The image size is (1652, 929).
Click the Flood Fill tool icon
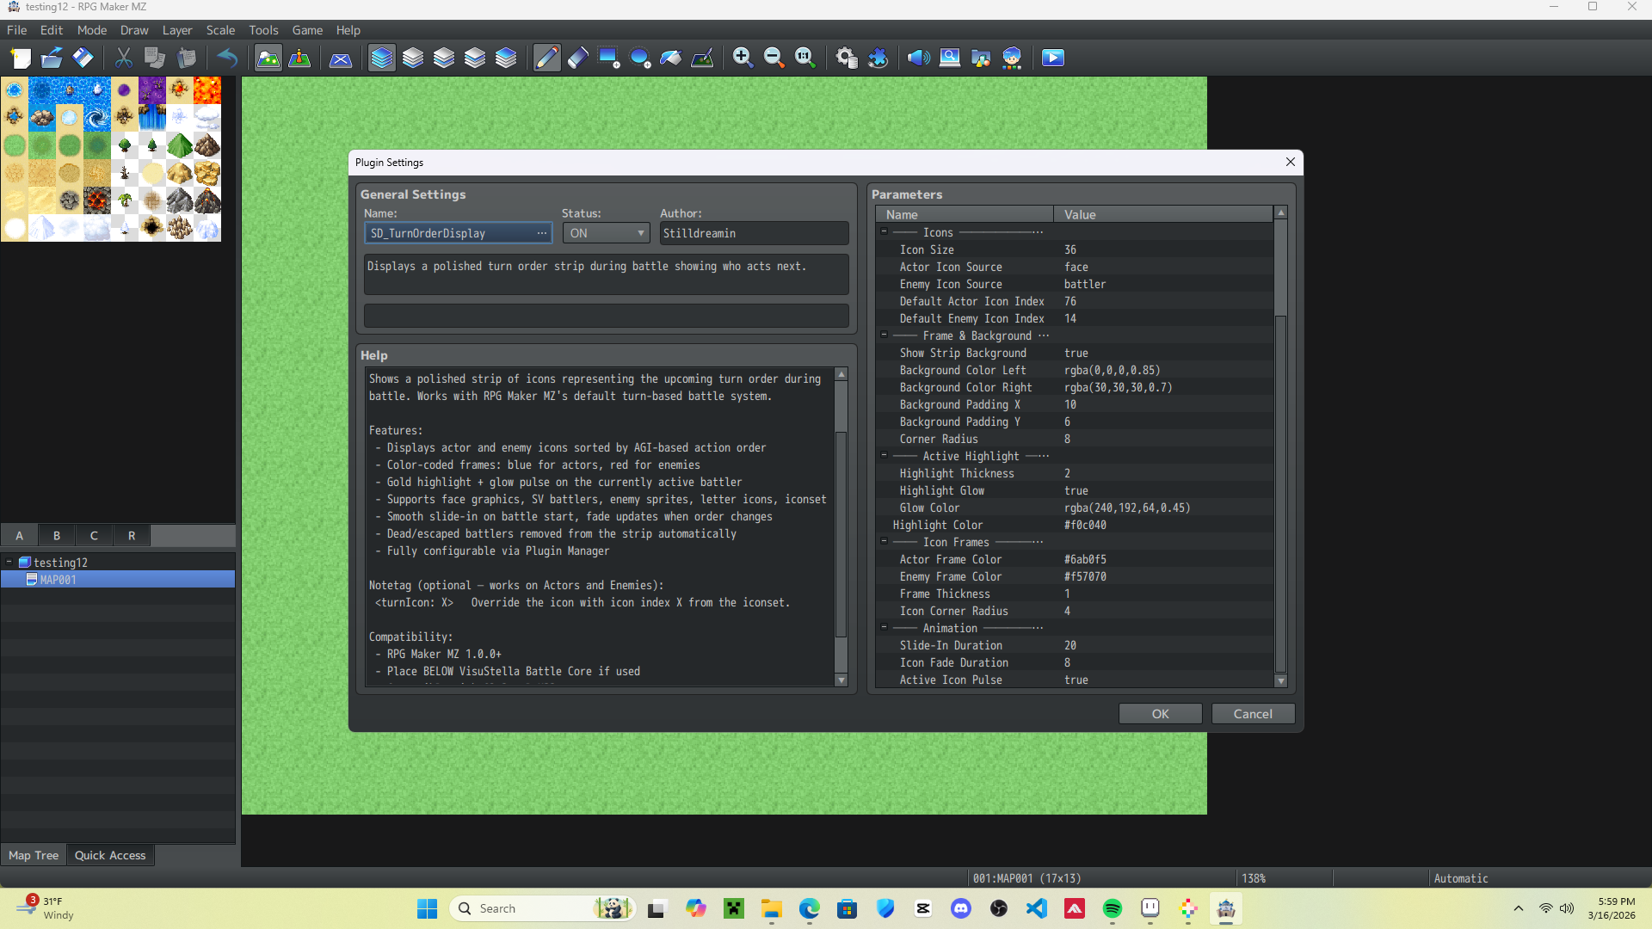670,58
